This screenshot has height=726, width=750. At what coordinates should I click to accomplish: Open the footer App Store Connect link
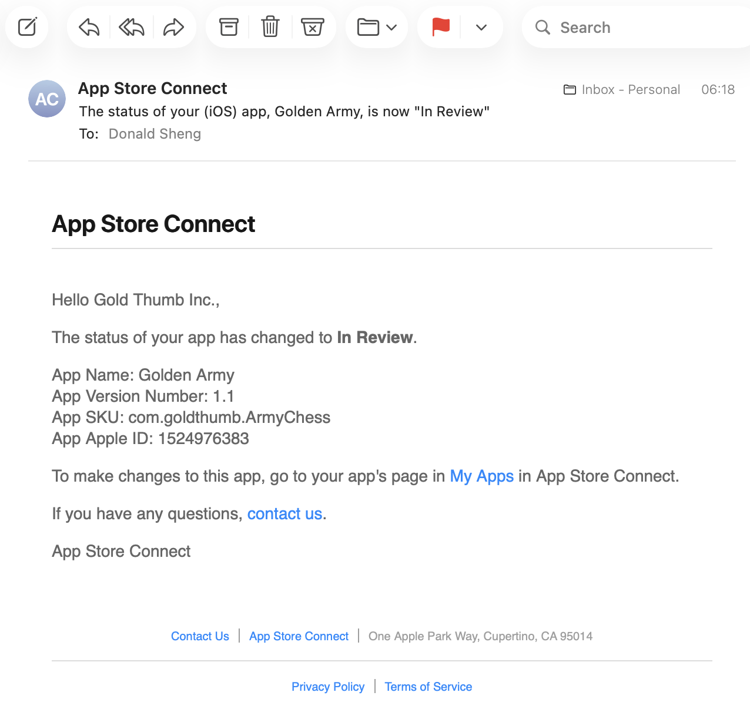coord(299,636)
